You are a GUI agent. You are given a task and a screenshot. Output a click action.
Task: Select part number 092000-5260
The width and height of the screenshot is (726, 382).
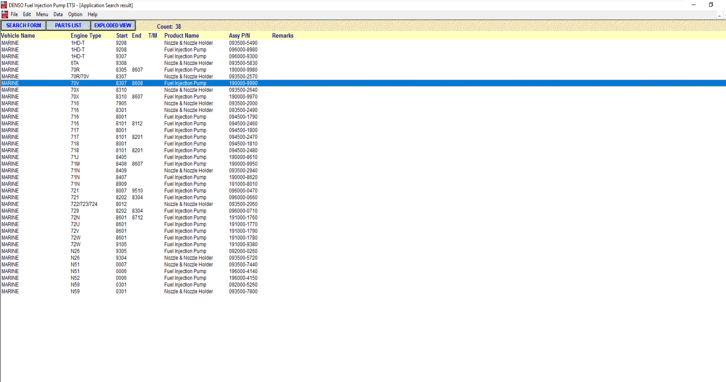(x=243, y=285)
